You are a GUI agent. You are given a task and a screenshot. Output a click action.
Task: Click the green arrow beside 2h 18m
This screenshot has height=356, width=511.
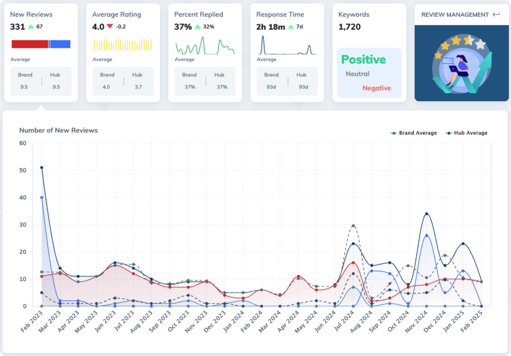pyautogui.click(x=291, y=26)
